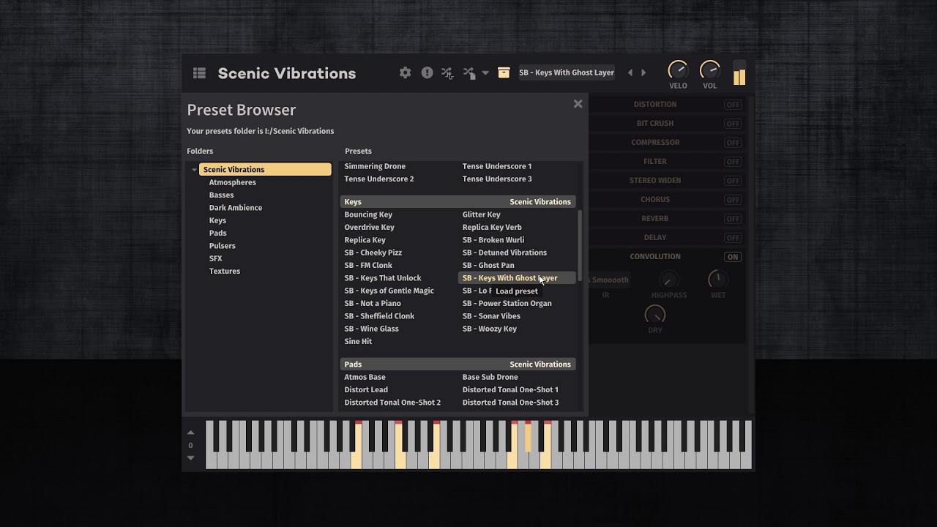Collapse the Scenic Vibrations folder tree arrow

tap(194, 170)
